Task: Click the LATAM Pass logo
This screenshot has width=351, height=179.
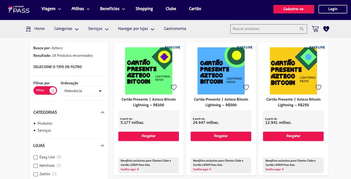Action: point(19,9)
